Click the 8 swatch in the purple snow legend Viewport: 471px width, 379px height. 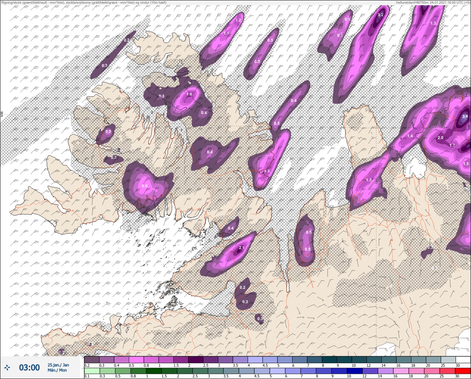pos(329,360)
